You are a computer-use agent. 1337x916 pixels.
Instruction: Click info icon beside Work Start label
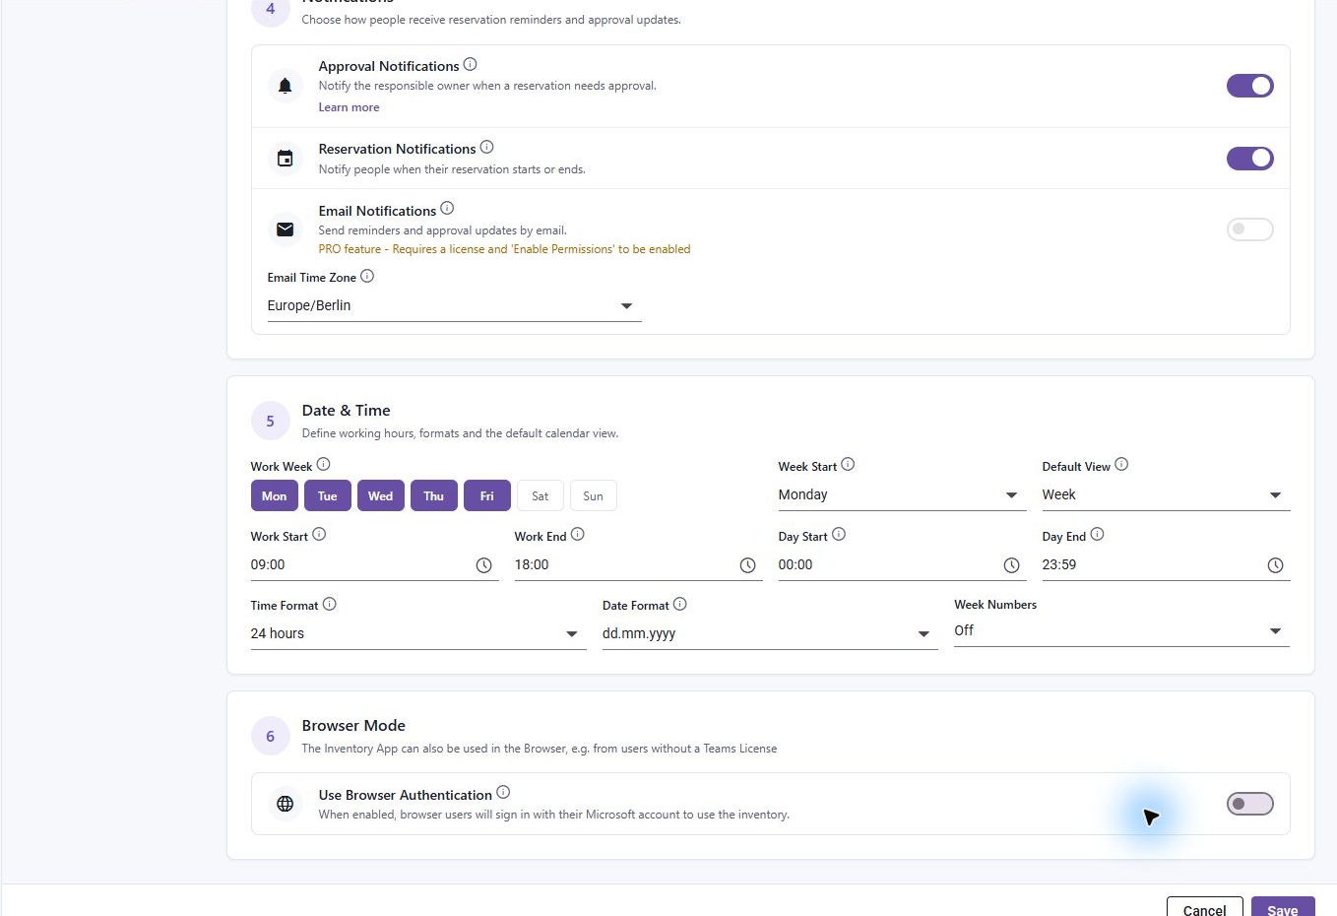coord(319,535)
